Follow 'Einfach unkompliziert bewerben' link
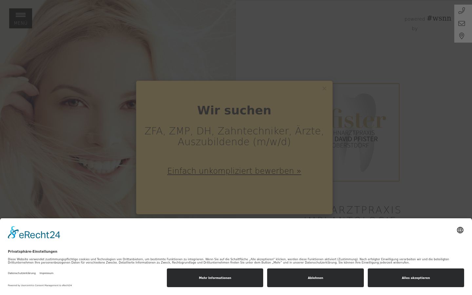Image resolution: width=472 pixels, height=295 pixels. (x=234, y=171)
